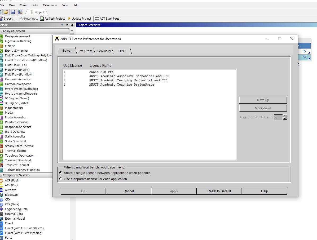Select the Static Structural icon
Image resolution: width=317 pixels, height=240 pixels.
[x=1, y=141]
